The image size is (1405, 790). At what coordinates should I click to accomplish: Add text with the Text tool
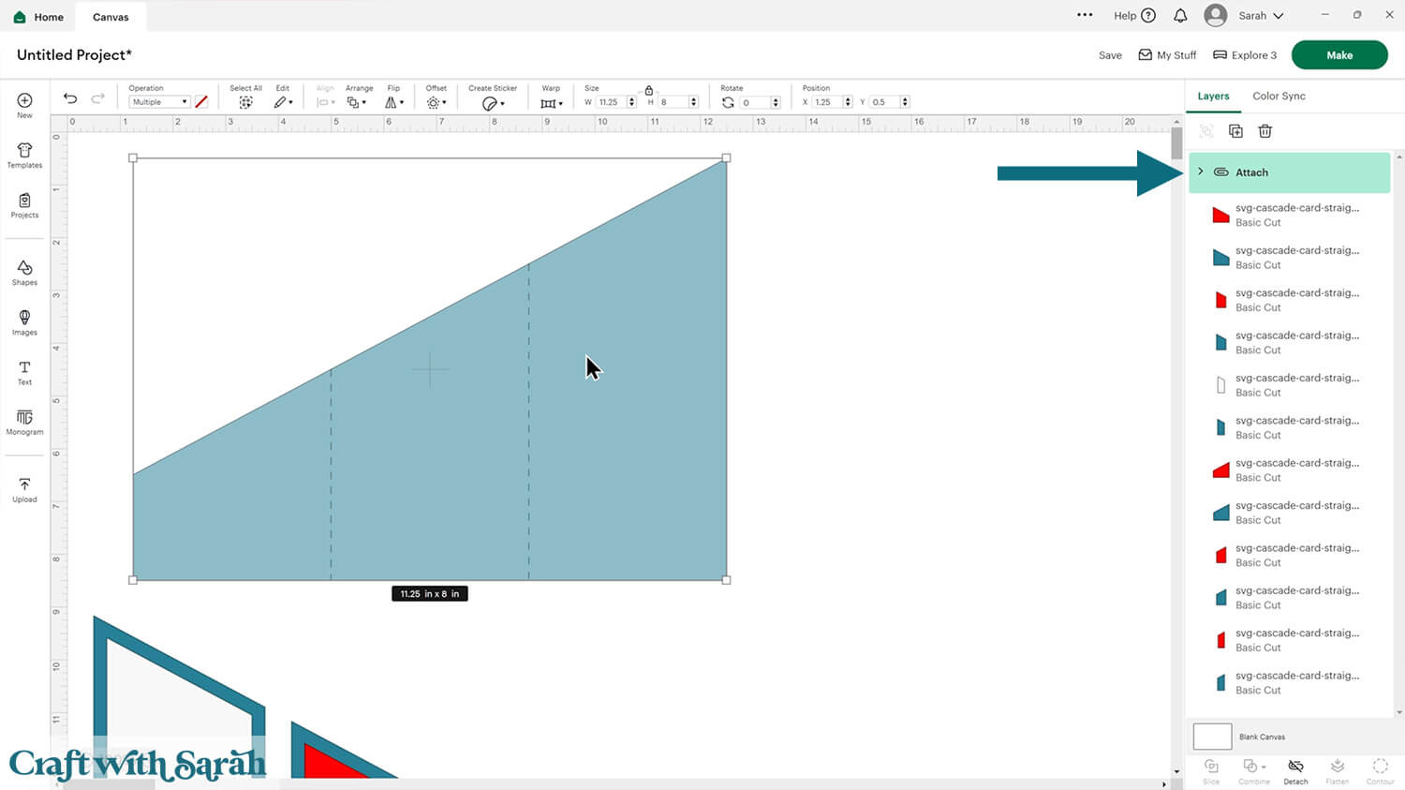pyautogui.click(x=24, y=372)
